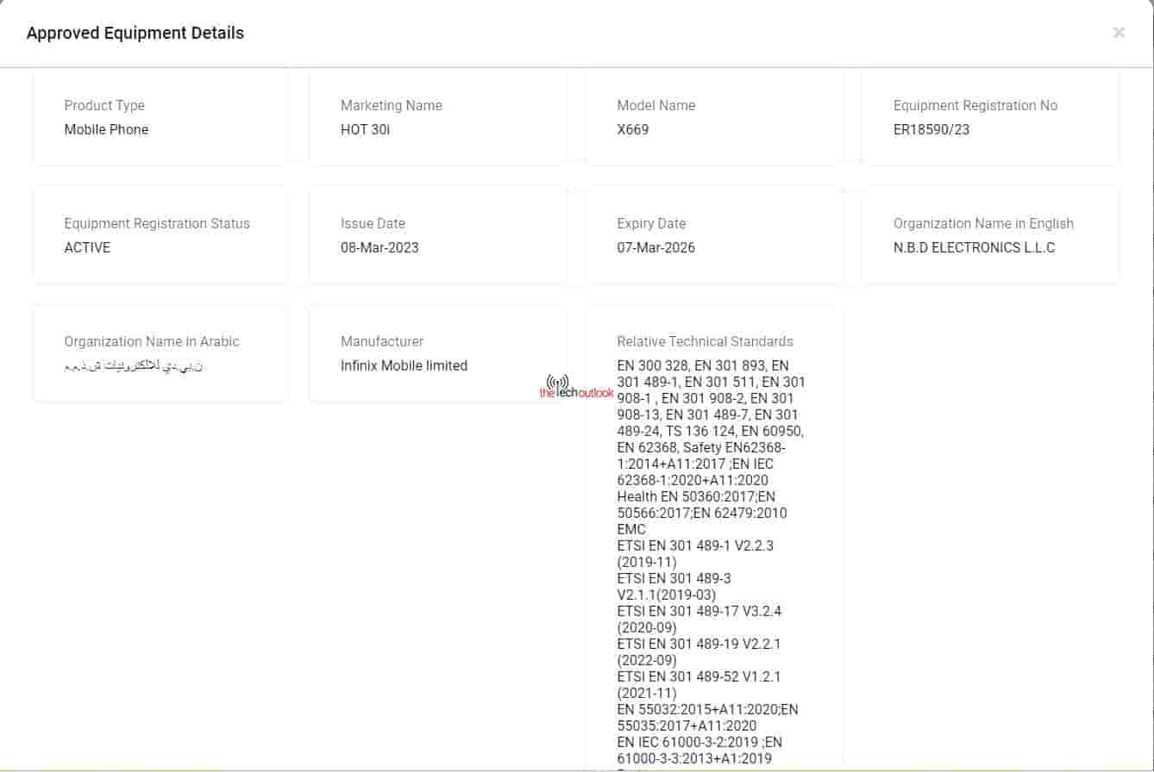Click registration number ER18590/23
Screen dimensions: 1154x772
931,129
